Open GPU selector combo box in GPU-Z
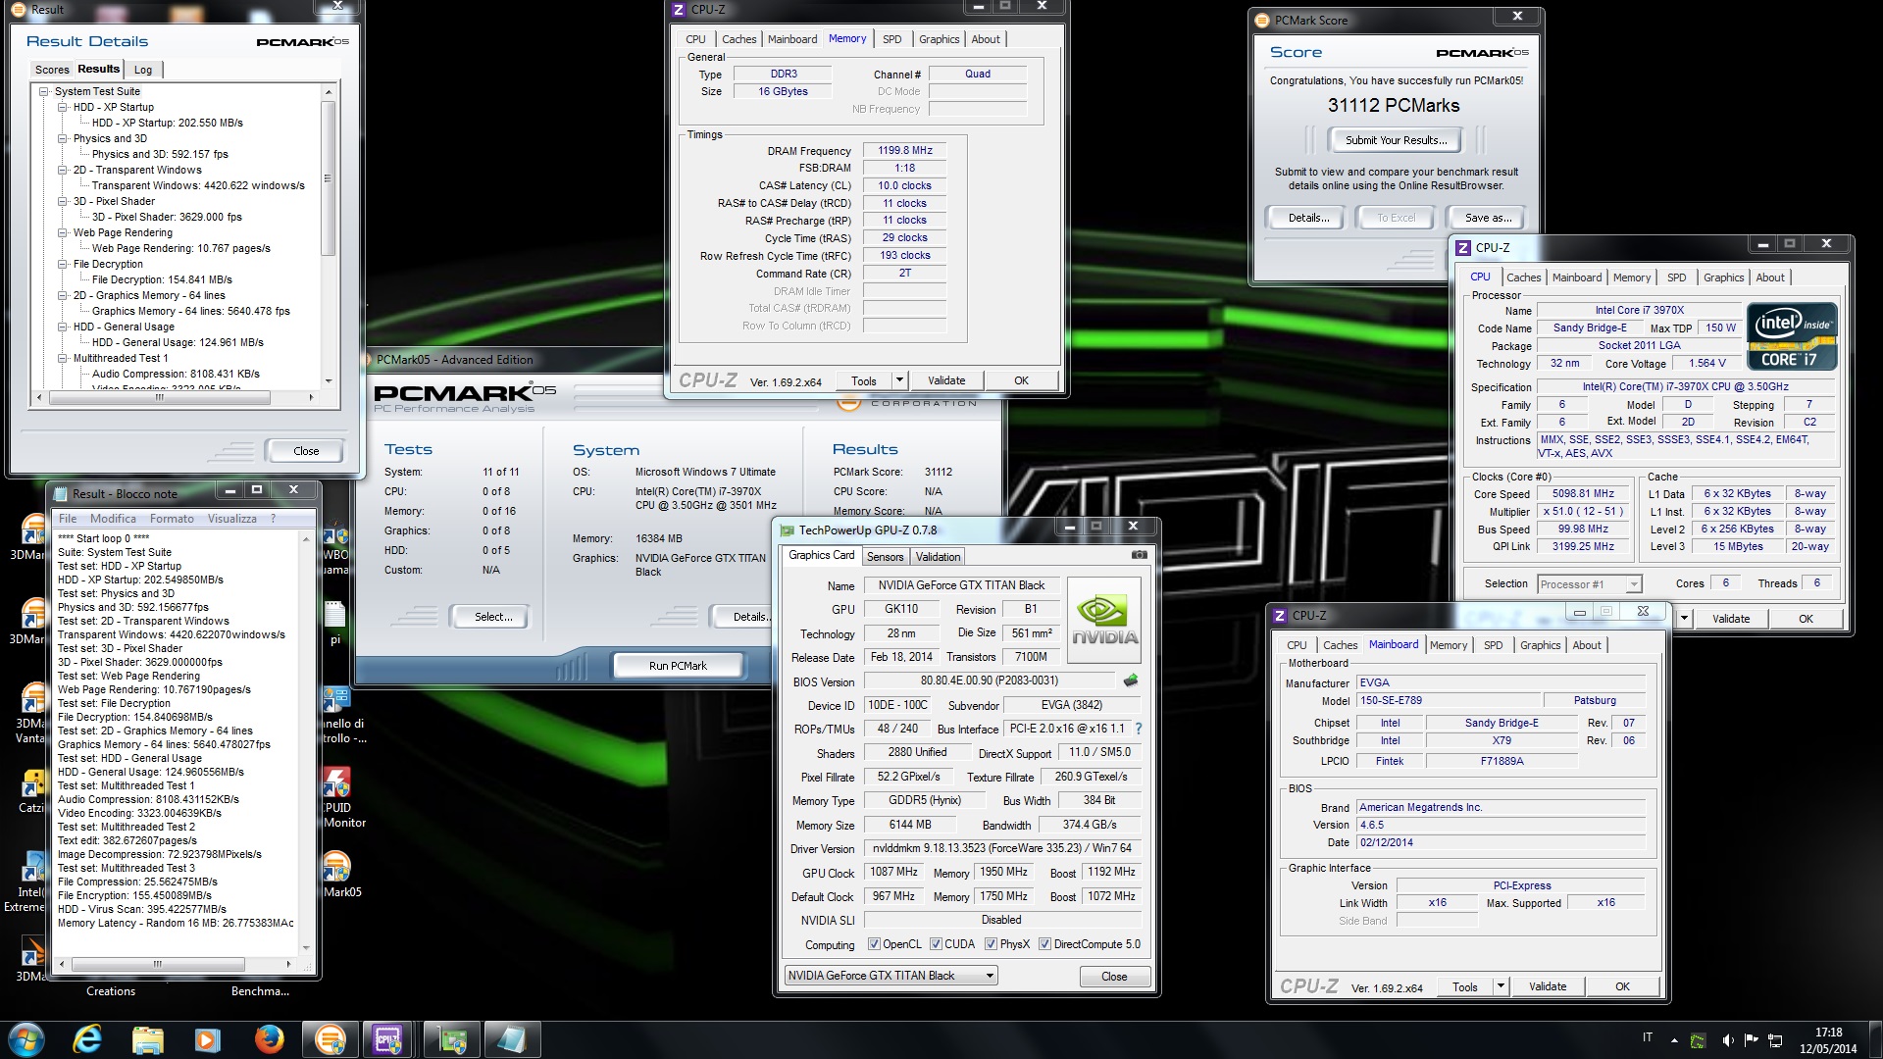 pyautogui.click(x=891, y=976)
